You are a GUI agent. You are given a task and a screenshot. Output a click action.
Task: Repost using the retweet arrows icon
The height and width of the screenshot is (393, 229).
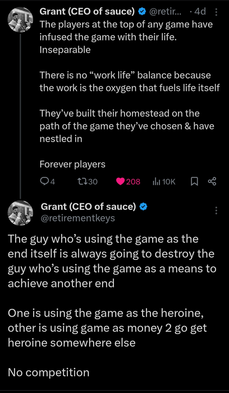82,181
